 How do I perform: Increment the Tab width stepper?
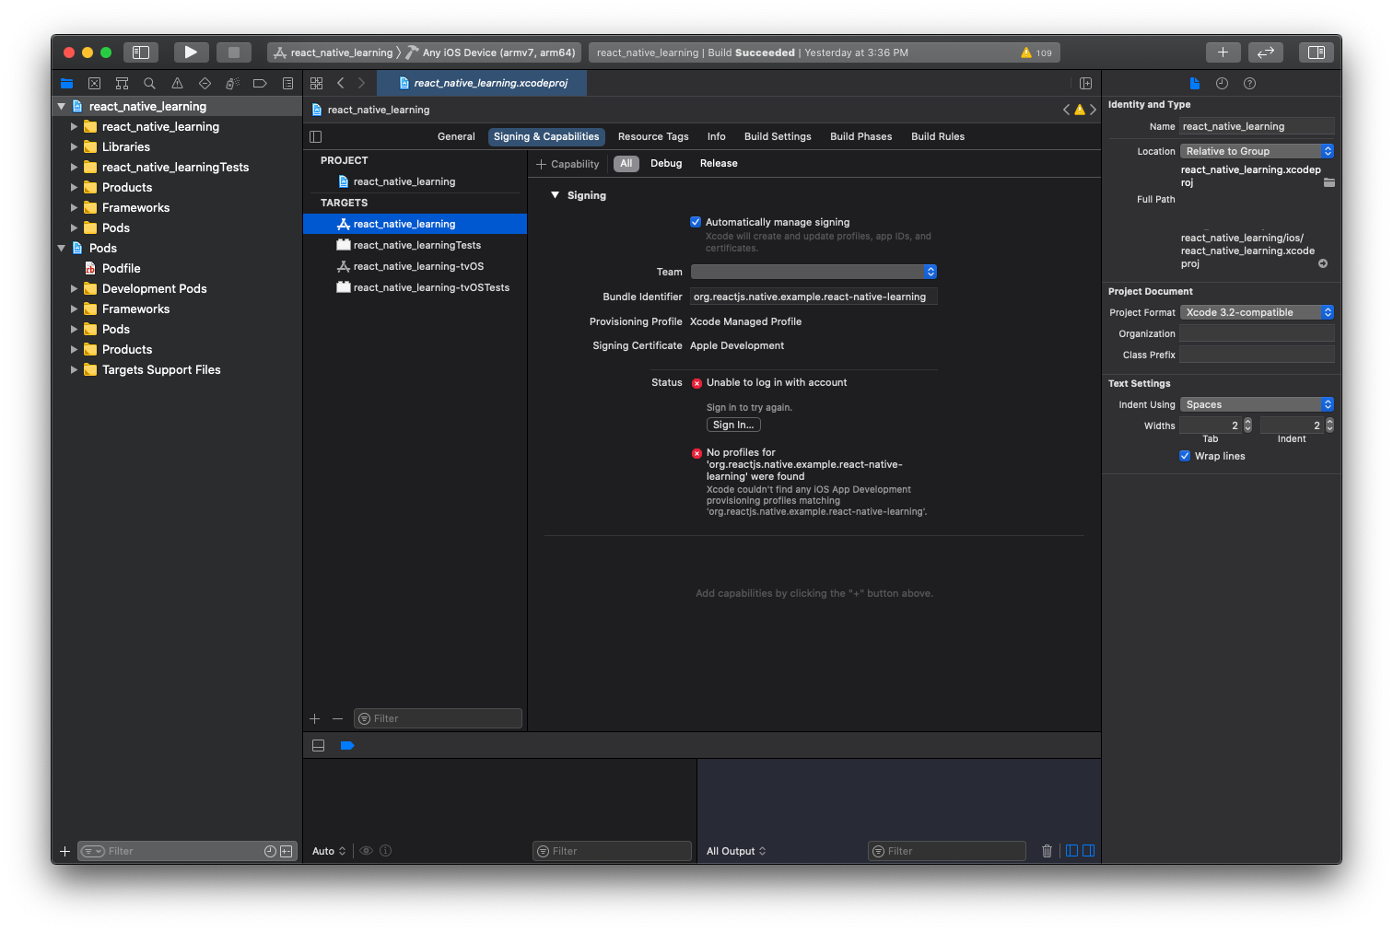click(1248, 422)
